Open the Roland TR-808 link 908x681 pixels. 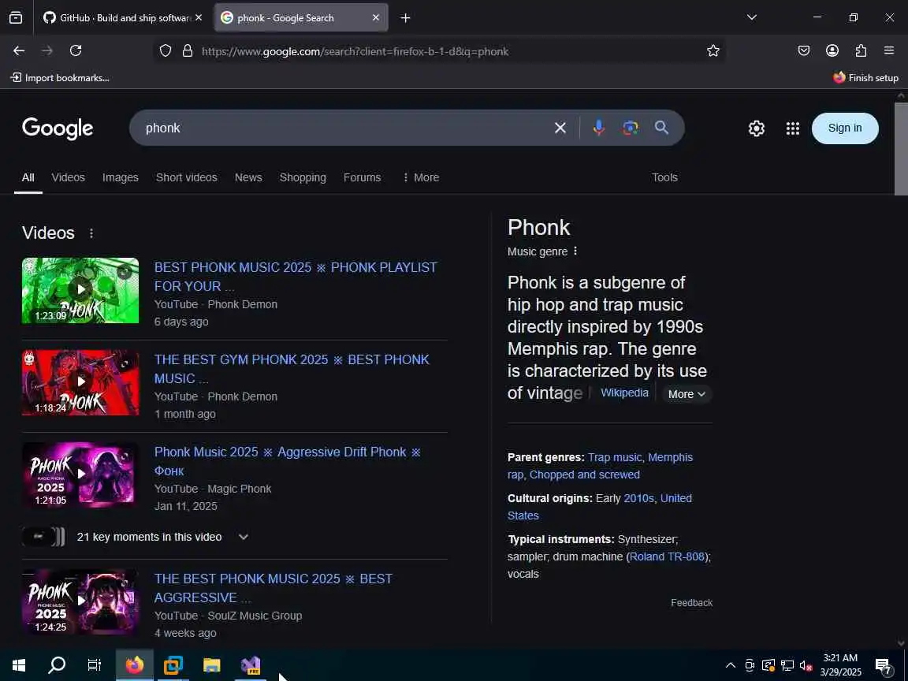pyautogui.click(x=667, y=556)
